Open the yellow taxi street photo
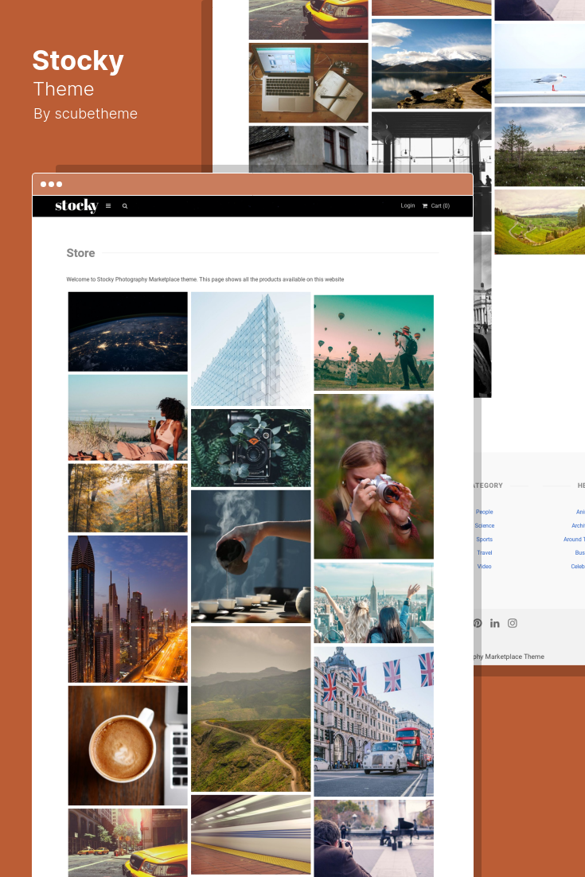The height and width of the screenshot is (877, 585). tap(128, 843)
